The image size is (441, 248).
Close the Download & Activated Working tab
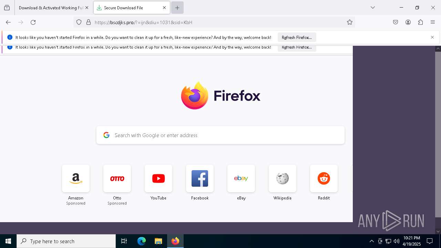tap(87, 8)
